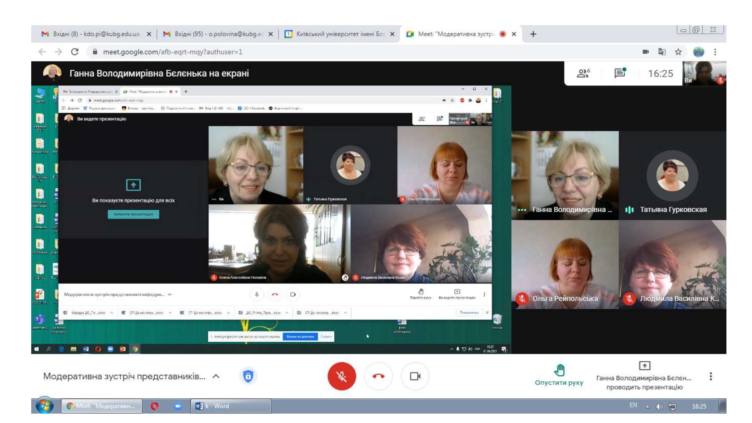The height and width of the screenshot is (423, 752).
Task: Lower raised hand with Опустити руку
Action: [x=559, y=376]
